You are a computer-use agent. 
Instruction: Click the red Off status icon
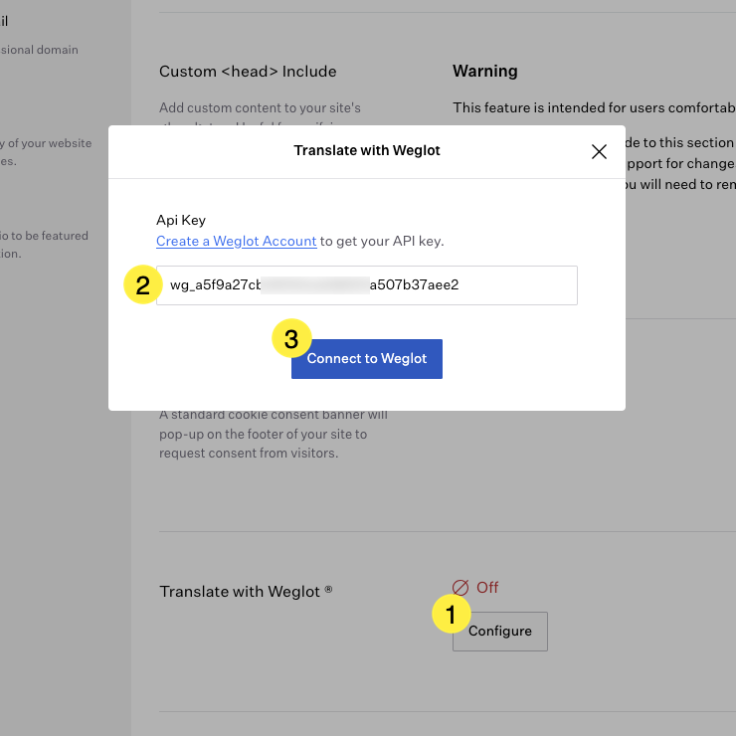click(460, 588)
